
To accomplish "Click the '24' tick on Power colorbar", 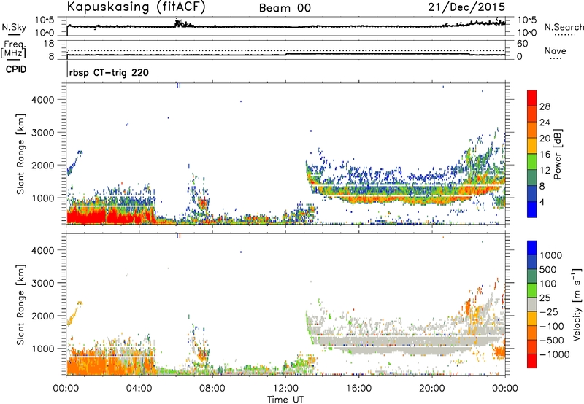I will click(545, 123).
